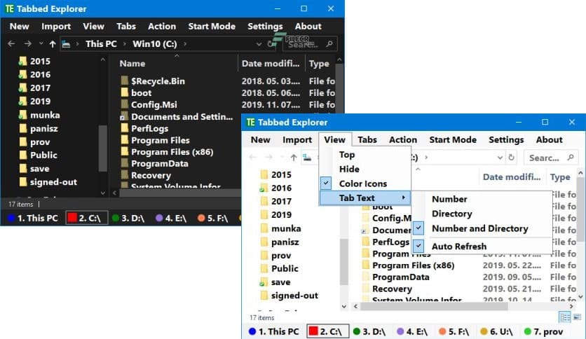Screen dimensions: 586x339
Task: Click $Recycle.Bin folder icon in dark window
Action: (125, 81)
